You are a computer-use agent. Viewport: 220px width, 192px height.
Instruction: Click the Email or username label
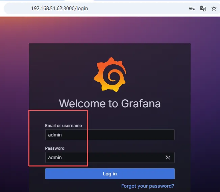tap(64, 126)
